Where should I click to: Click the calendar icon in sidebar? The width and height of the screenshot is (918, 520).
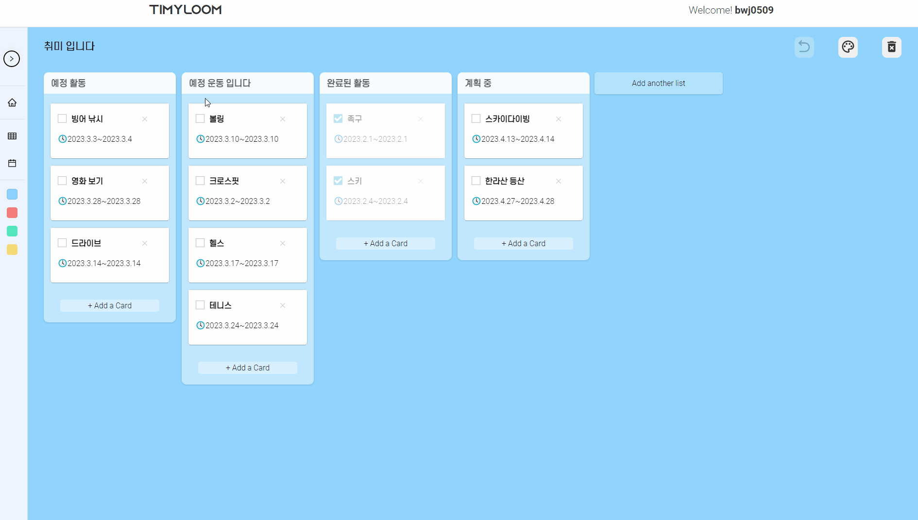tap(12, 164)
